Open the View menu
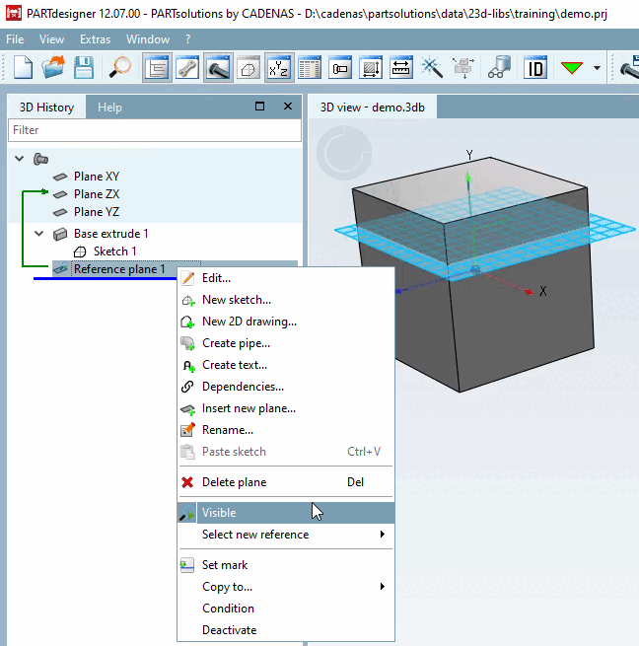 coord(51,39)
